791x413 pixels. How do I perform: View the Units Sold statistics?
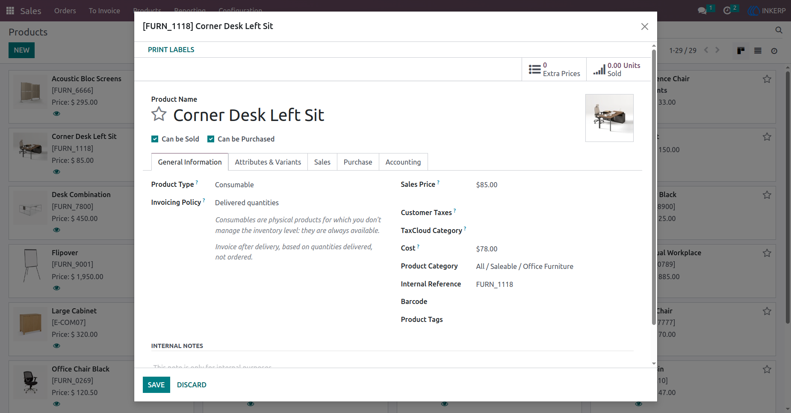click(x=617, y=69)
